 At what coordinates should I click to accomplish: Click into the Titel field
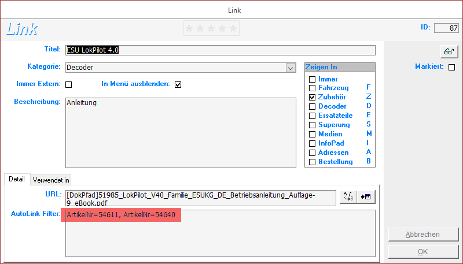(221, 50)
